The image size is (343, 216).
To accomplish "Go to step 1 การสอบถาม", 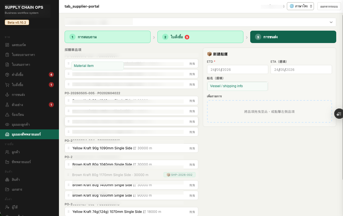I will (x=107, y=37).
